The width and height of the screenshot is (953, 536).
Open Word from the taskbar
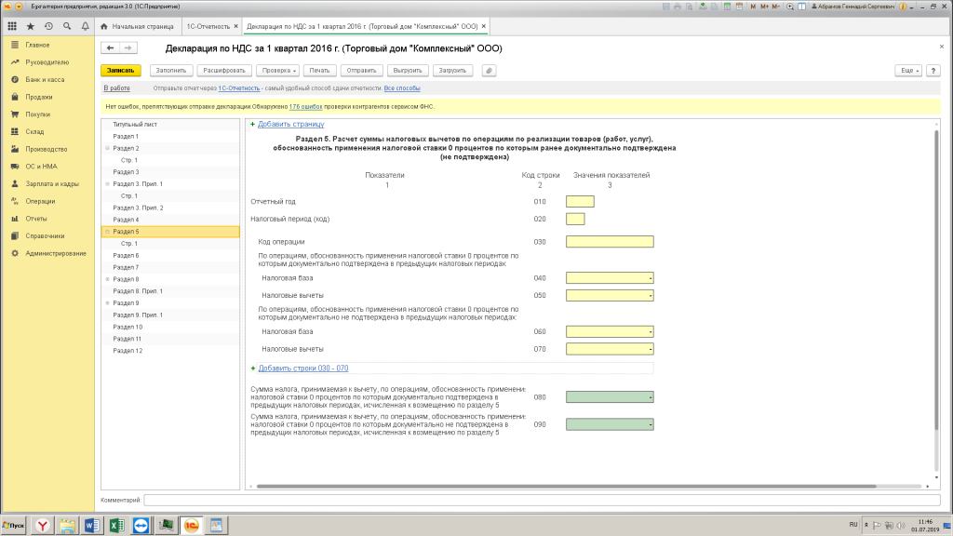coord(92,525)
